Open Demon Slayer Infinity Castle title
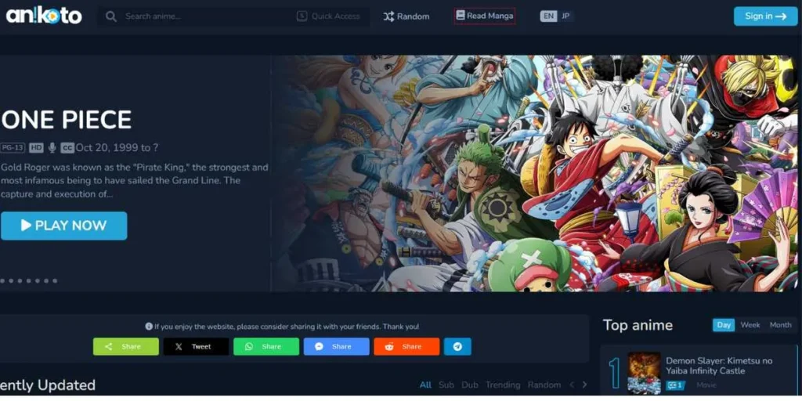Viewport: 802px width, 401px height. [719, 366]
